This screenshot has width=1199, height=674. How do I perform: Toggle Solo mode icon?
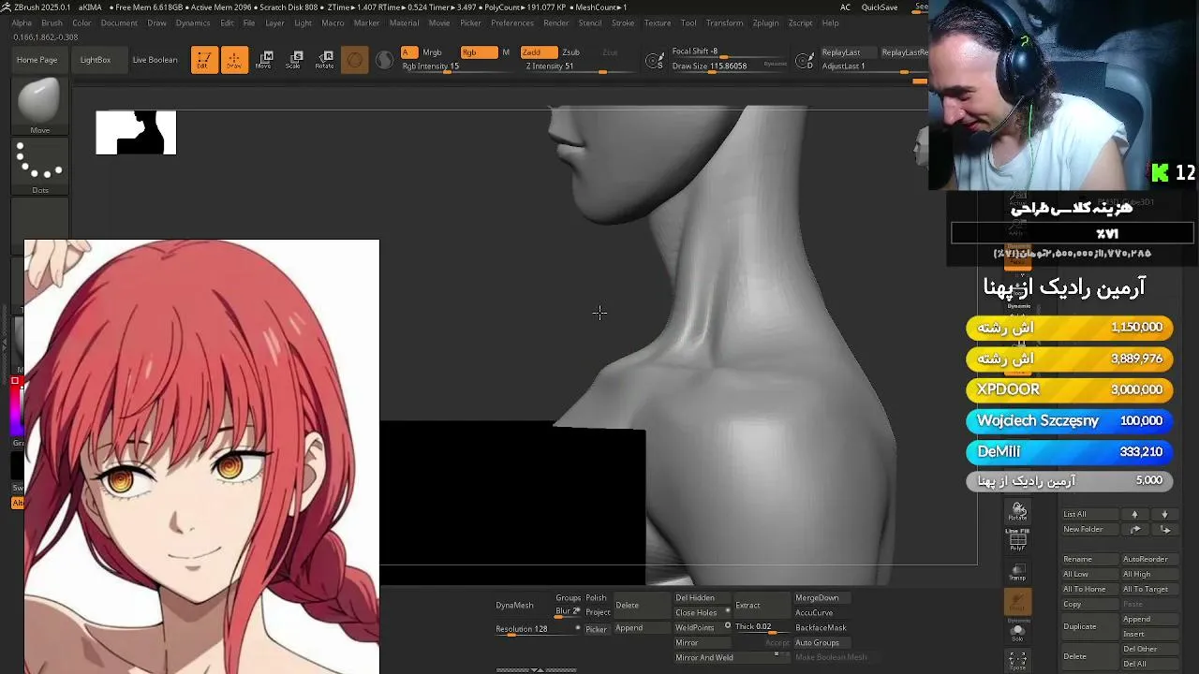(1018, 631)
